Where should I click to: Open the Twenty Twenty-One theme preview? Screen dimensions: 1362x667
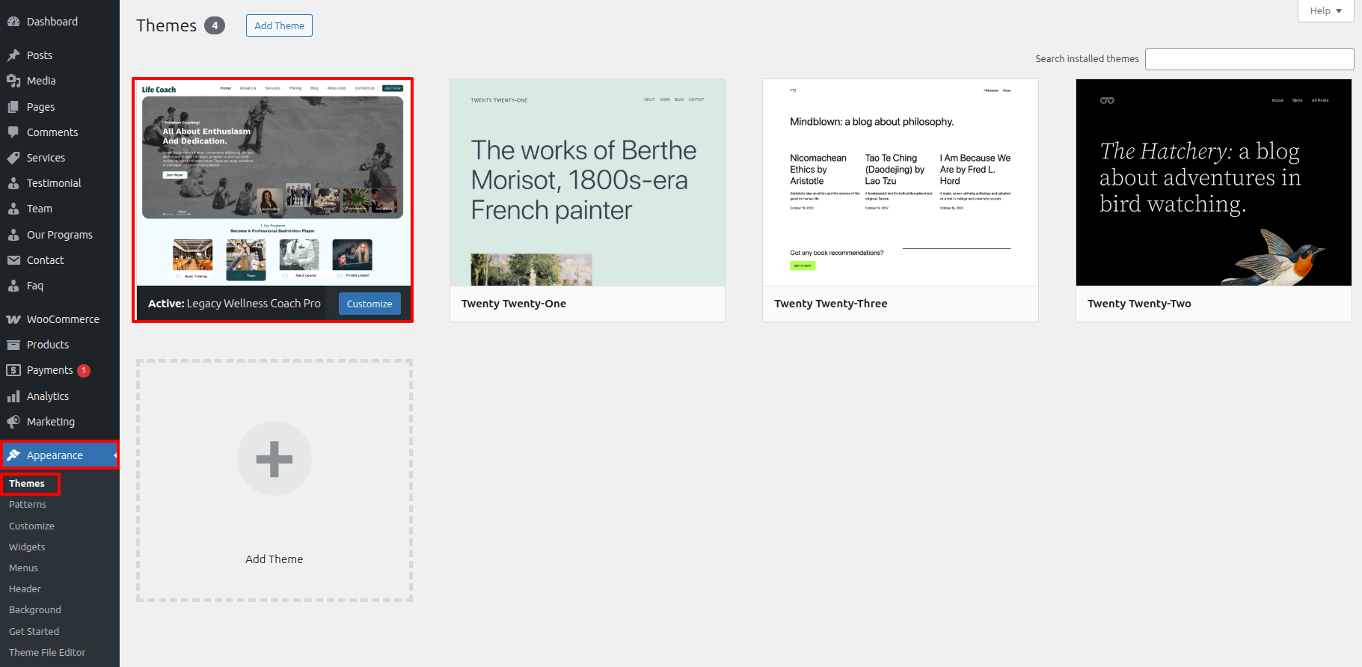pyautogui.click(x=587, y=182)
